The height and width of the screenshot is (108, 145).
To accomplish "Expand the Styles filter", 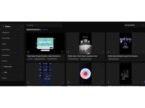I will (12, 44).
